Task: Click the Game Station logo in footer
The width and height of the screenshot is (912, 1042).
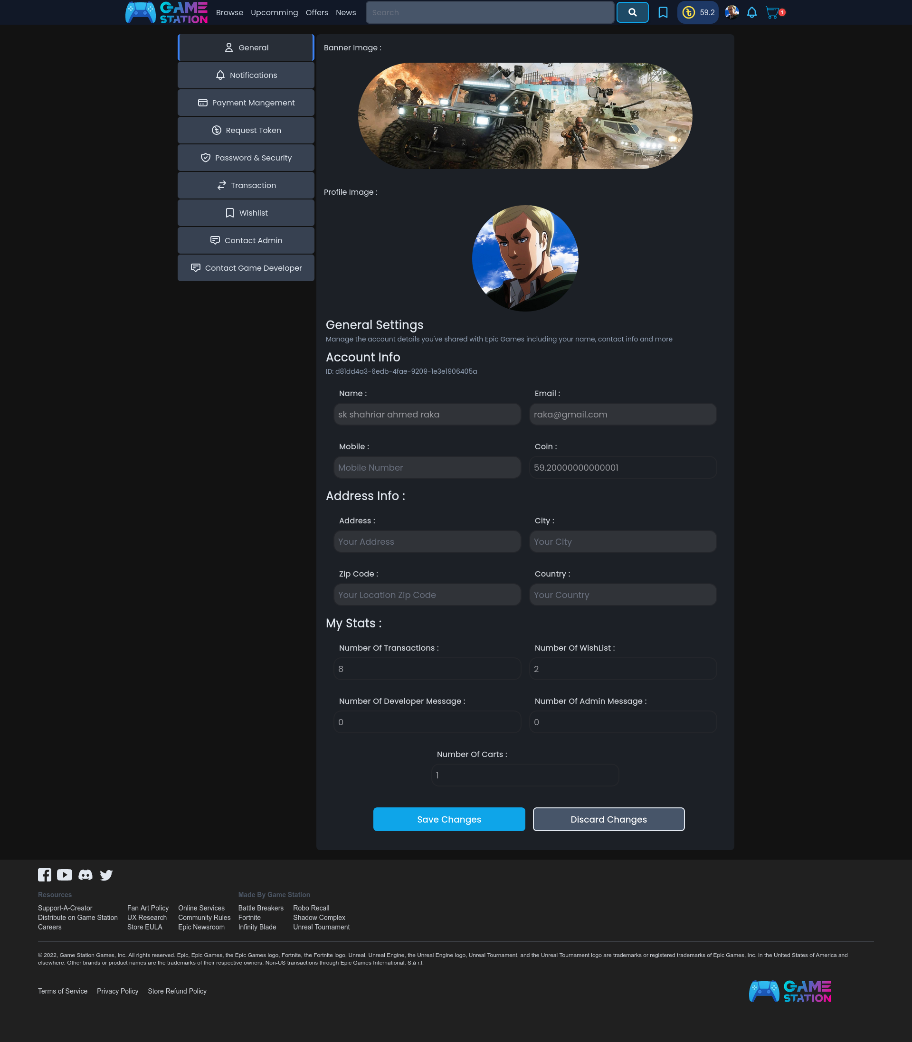Action: [790, 991]
